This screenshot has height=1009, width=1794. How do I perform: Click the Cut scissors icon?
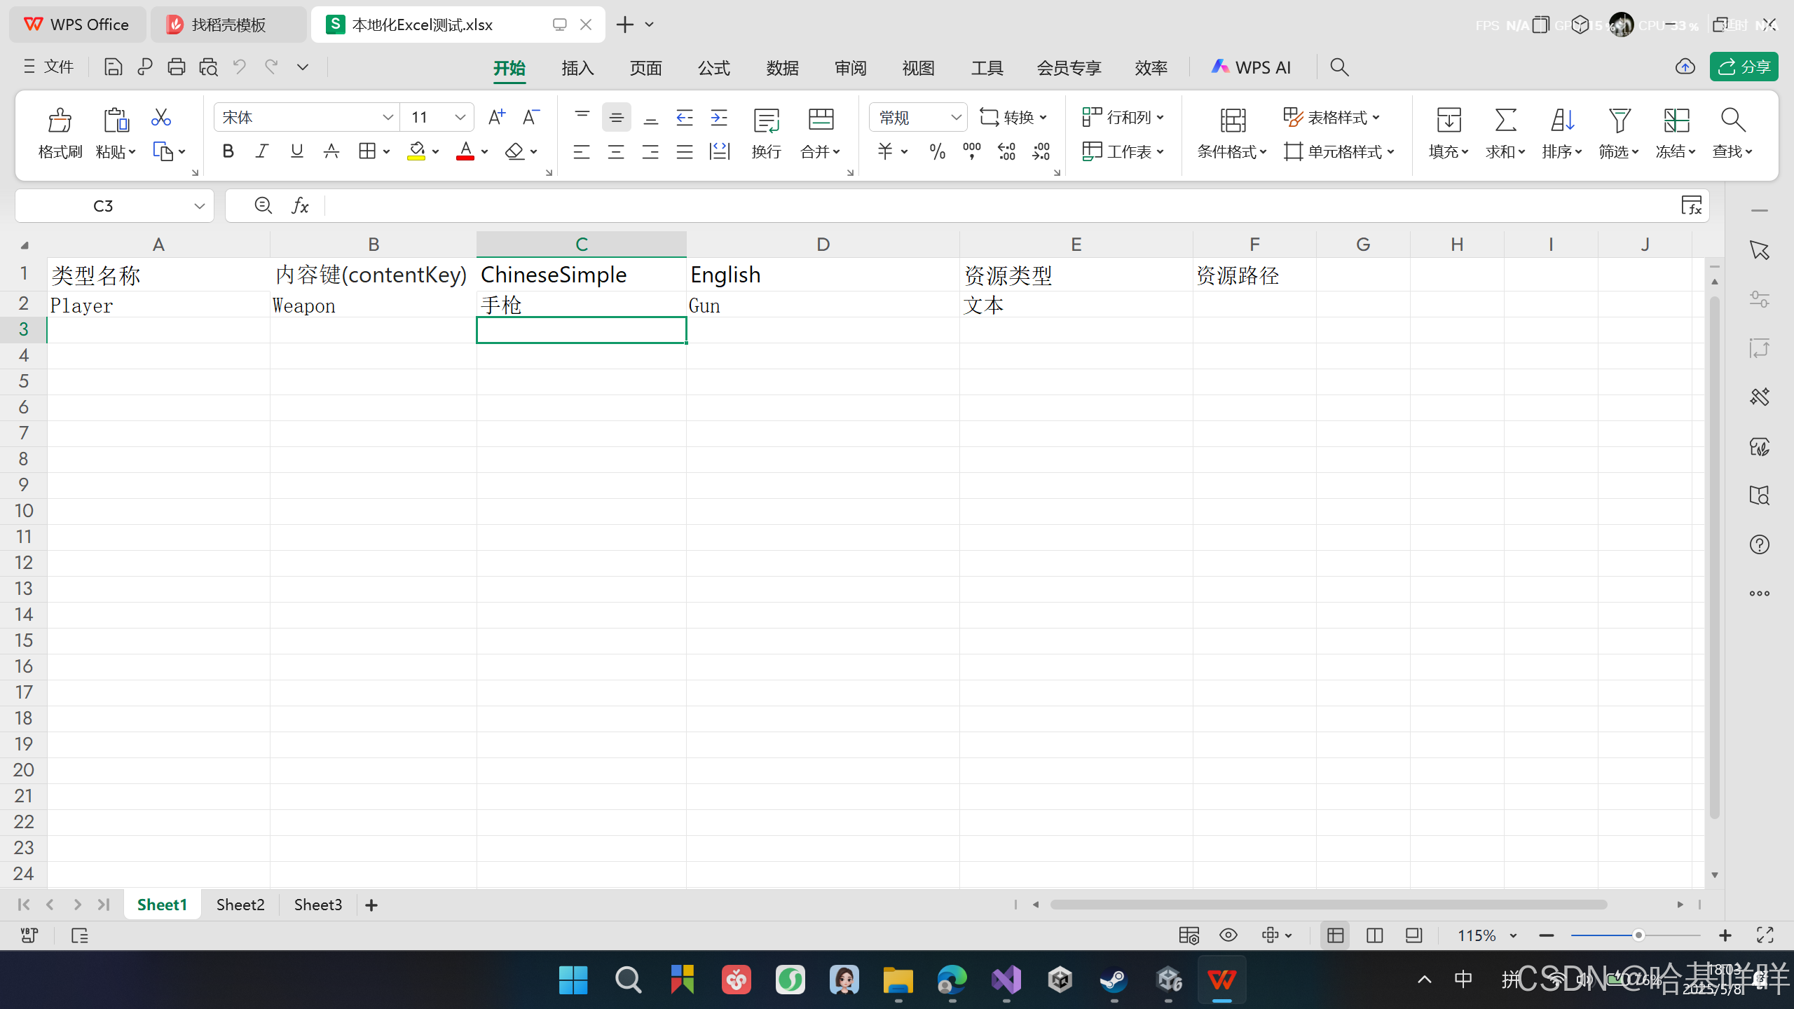click(161, 117)
